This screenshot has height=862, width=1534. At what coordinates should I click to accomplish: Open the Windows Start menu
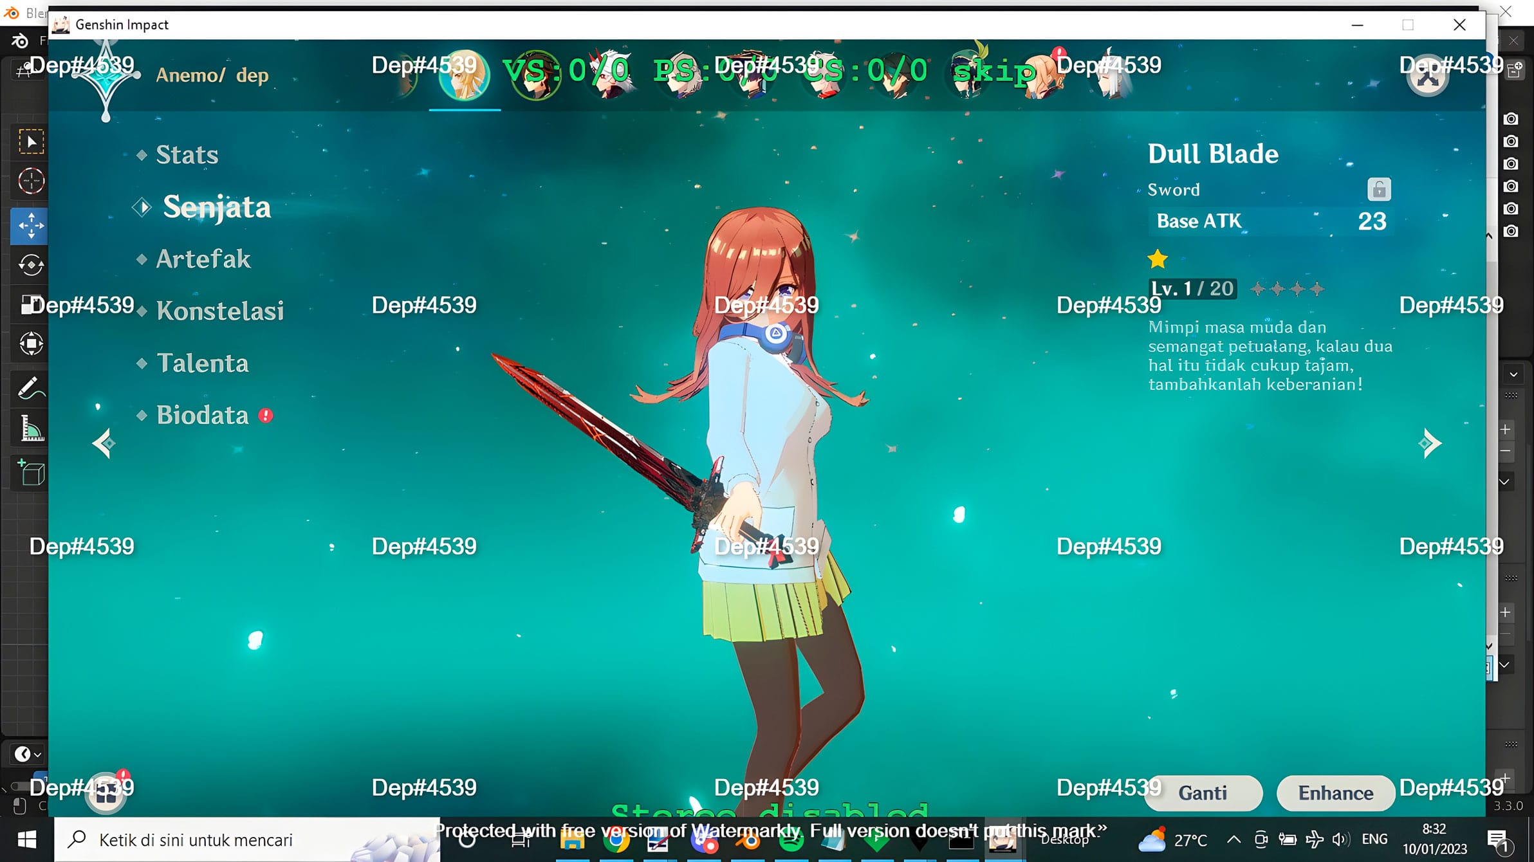(26, 839)
